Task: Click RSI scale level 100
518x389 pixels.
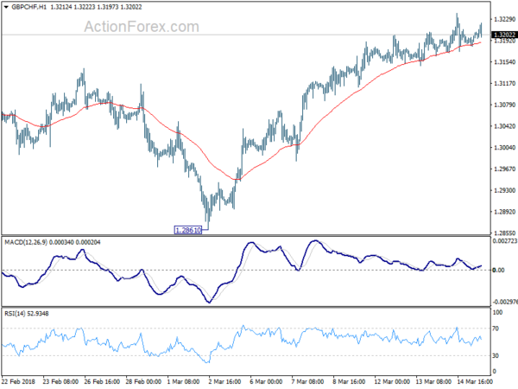Action: [x=497, y=312]
